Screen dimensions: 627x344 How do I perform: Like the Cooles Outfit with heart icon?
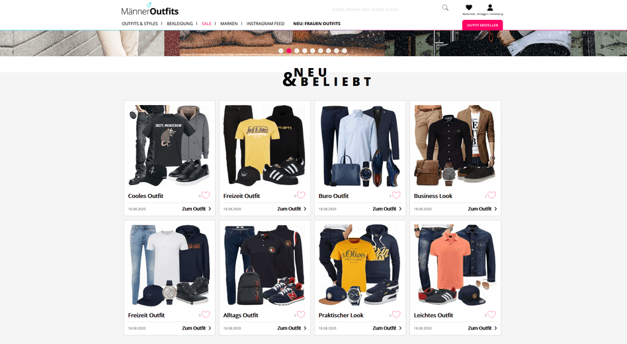(x=206, y=195)
